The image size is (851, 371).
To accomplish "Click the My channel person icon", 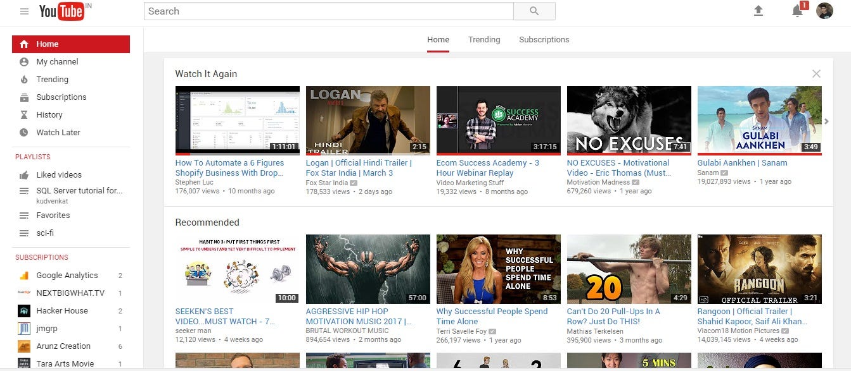I will pos(24,62).
